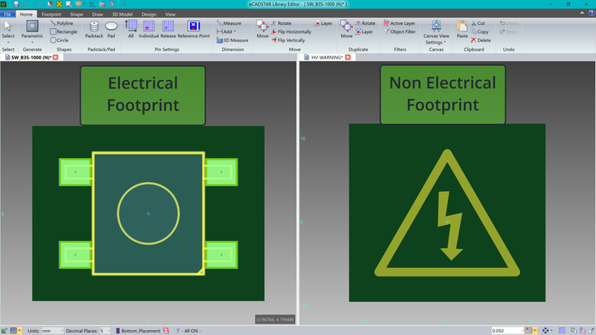This screenshot has width=596, height=335.
Task: Select the lower-right pad of the footprint
Action: click(222, 255)
